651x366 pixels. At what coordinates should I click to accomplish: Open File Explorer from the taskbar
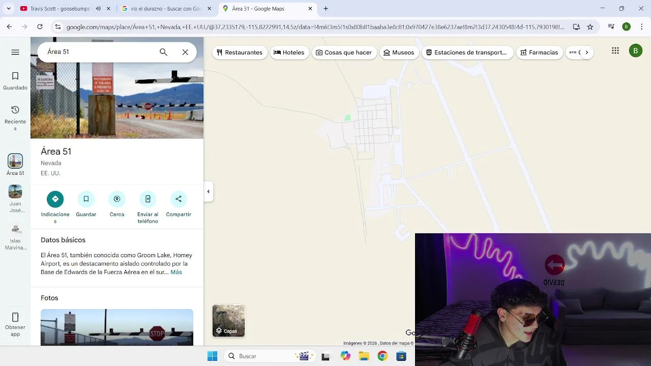[x=364, y=356]
